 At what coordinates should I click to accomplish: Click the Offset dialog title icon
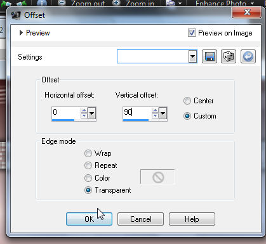16,15
